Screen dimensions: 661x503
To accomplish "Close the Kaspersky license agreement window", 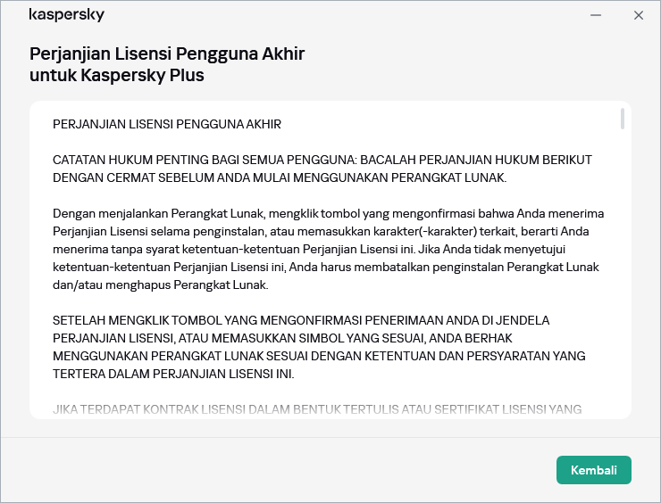I will [x=638, y=15].
